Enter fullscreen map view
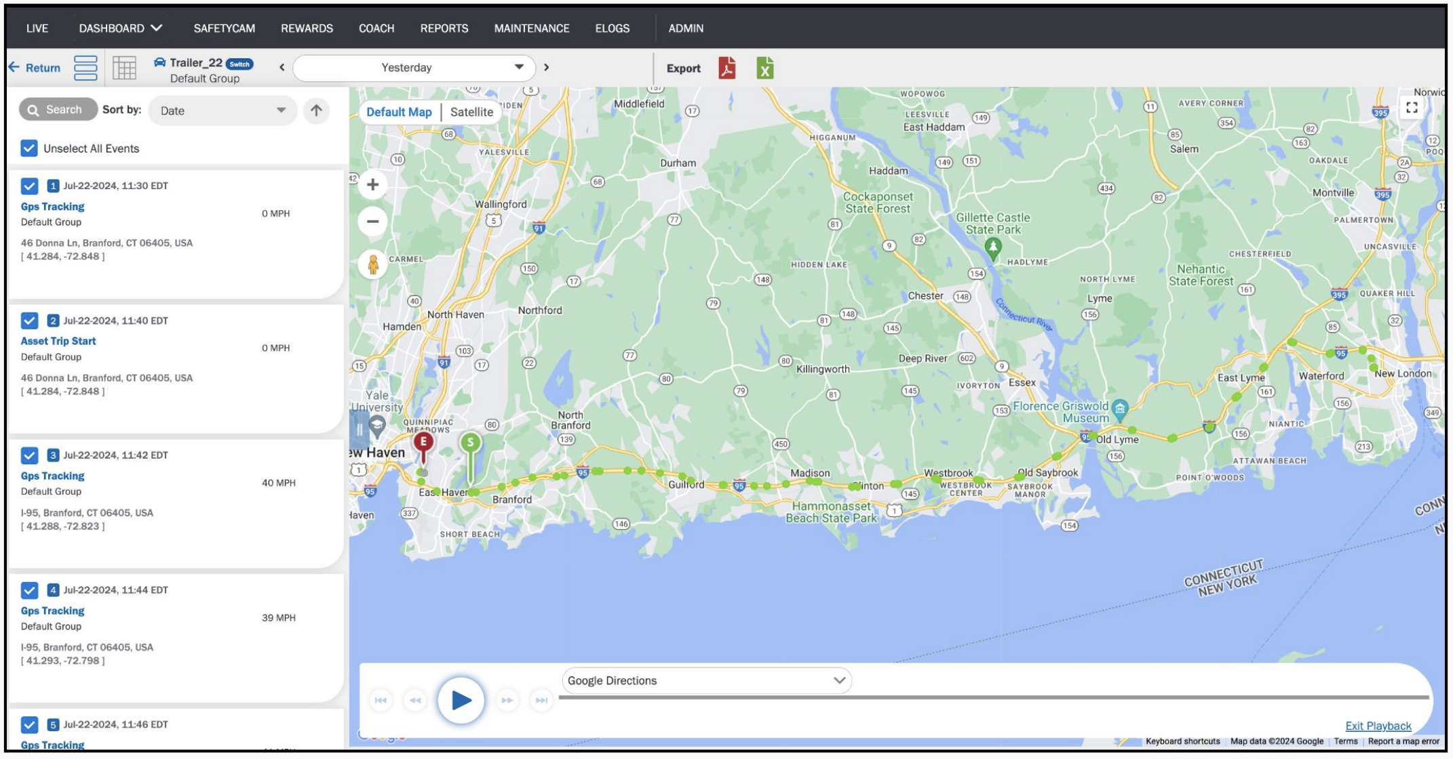 (x=1412, y=107)
